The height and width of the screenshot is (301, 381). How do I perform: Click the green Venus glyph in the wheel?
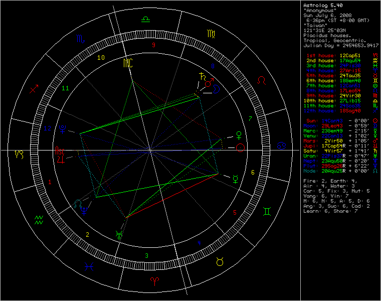(x=239, y=134)
